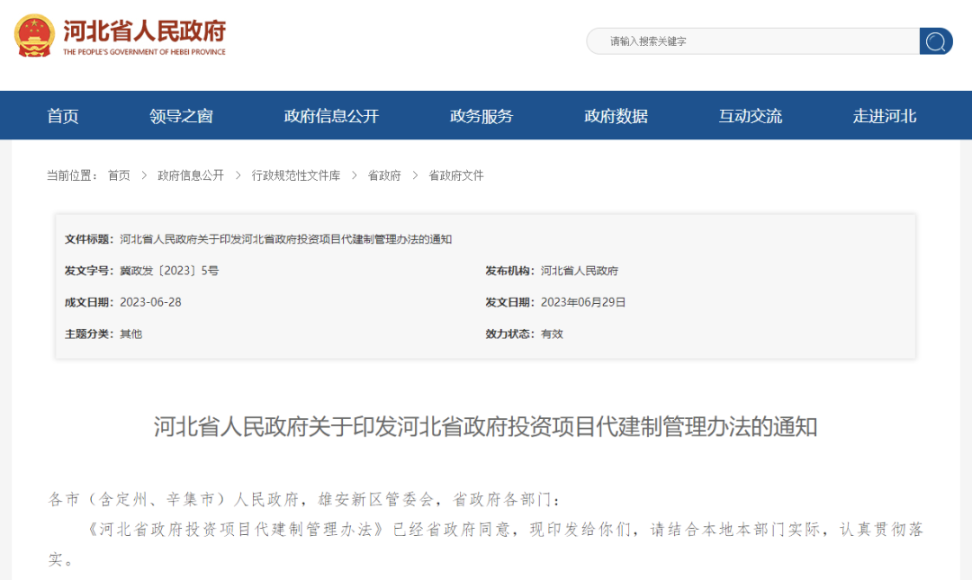This screenshot has height=580, width=972.
Task: Select the issuing agency 河北省人民政府 value
Action: point(580,271)
